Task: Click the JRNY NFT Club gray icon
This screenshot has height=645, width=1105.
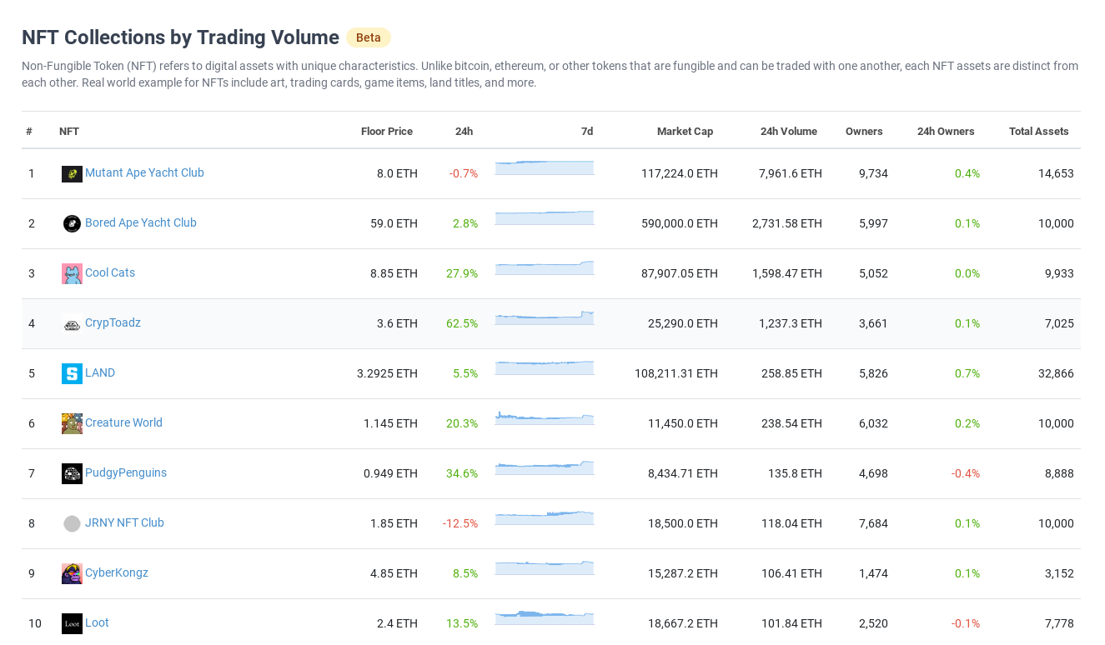Action: coord(72,523)
